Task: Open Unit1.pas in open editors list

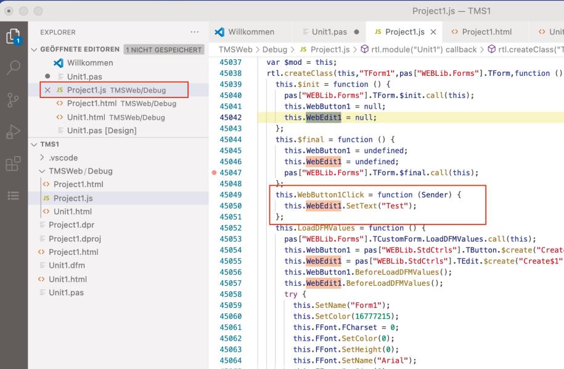Action: coord(84,77)
